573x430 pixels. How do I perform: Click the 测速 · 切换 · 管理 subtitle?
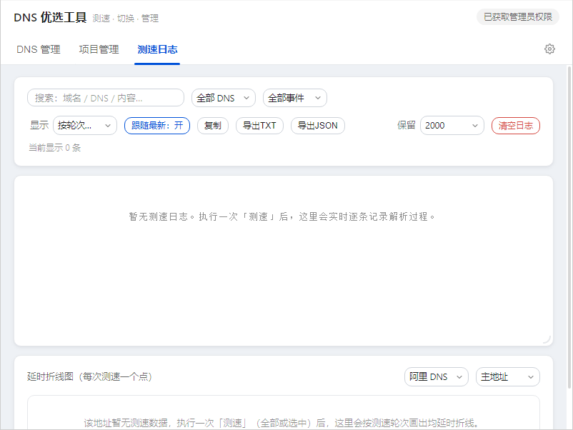point(125,19)
